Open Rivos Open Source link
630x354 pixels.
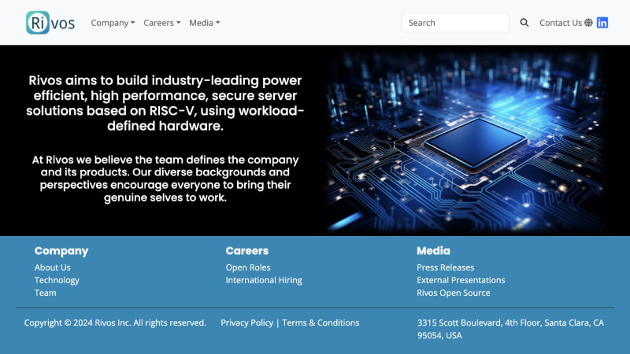tap(454, 293)
